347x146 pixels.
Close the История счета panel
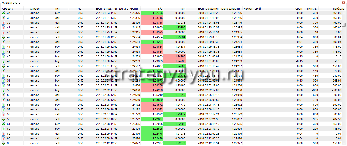344,3
